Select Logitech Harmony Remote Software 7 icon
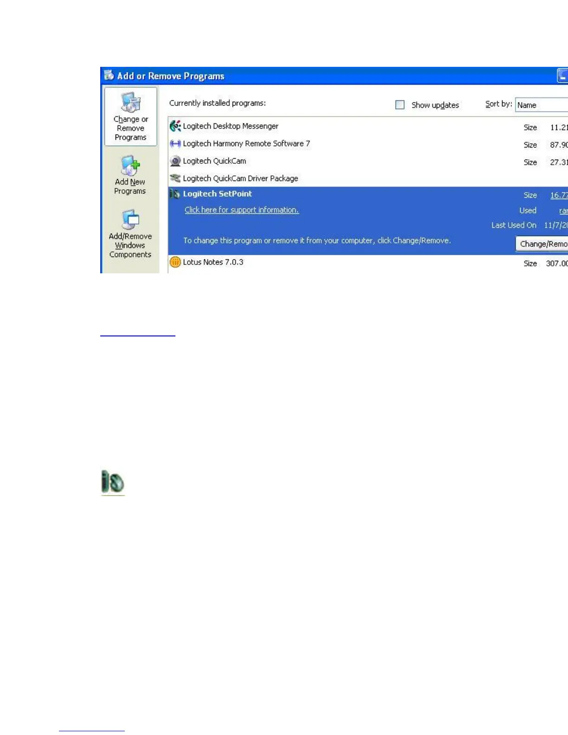 click(175, 143)
